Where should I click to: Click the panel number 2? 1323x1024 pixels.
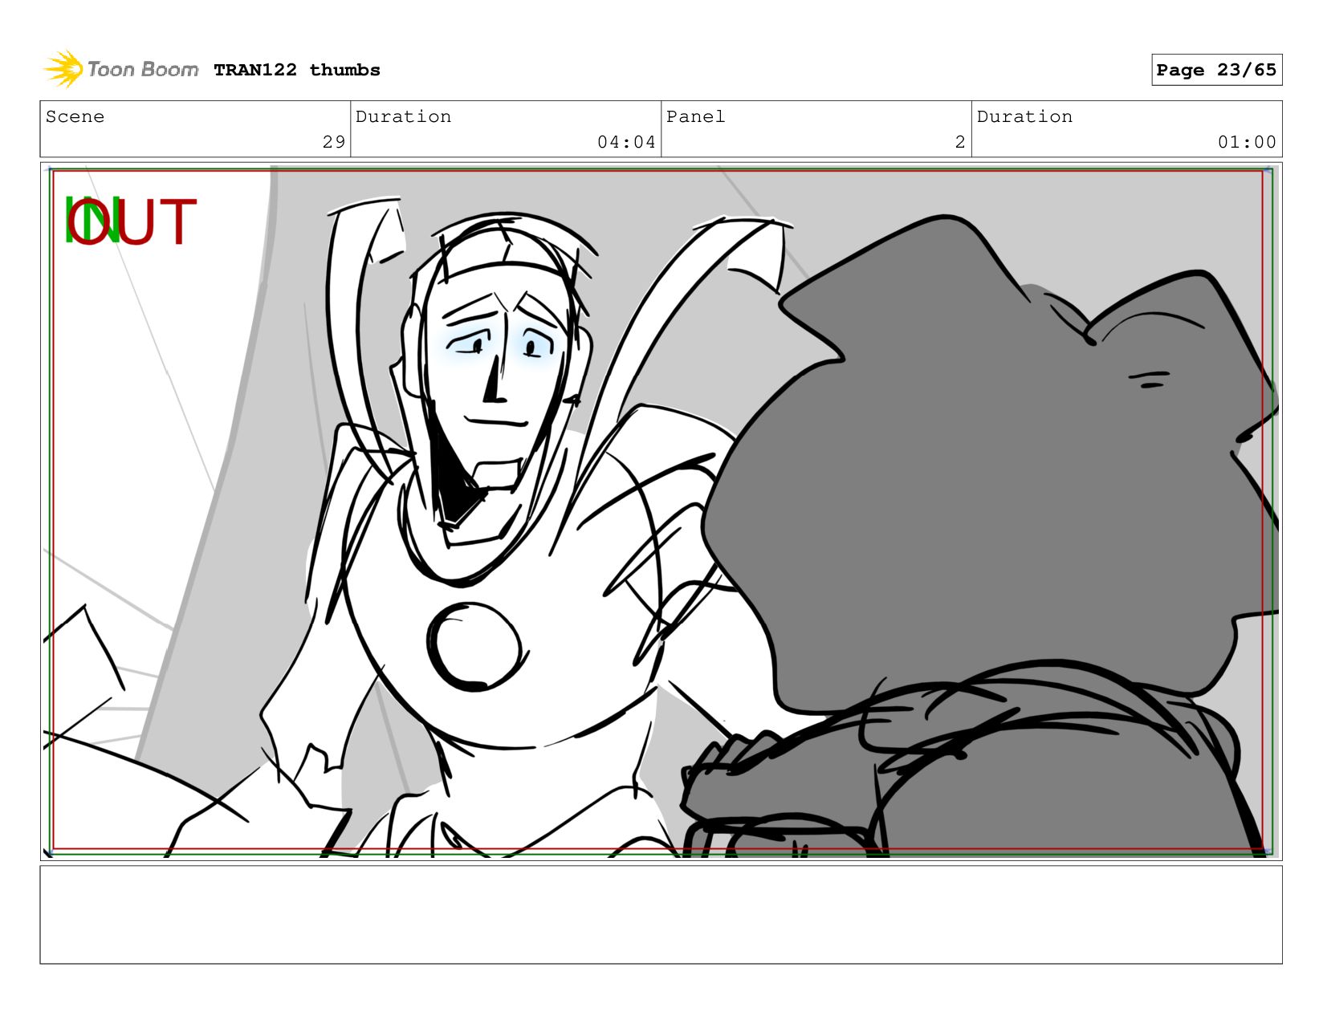click(x=960, y=142)
